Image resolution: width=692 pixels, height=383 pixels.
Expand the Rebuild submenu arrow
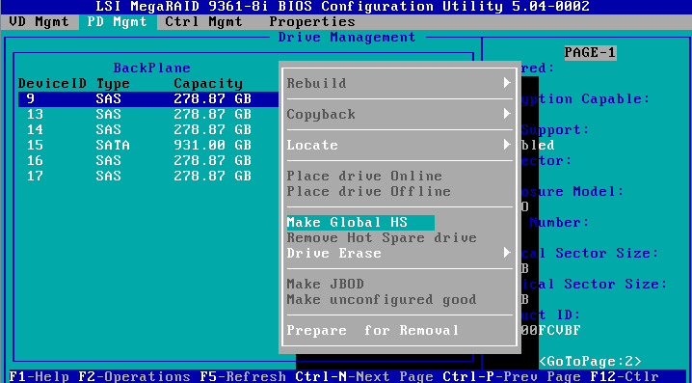507,83
